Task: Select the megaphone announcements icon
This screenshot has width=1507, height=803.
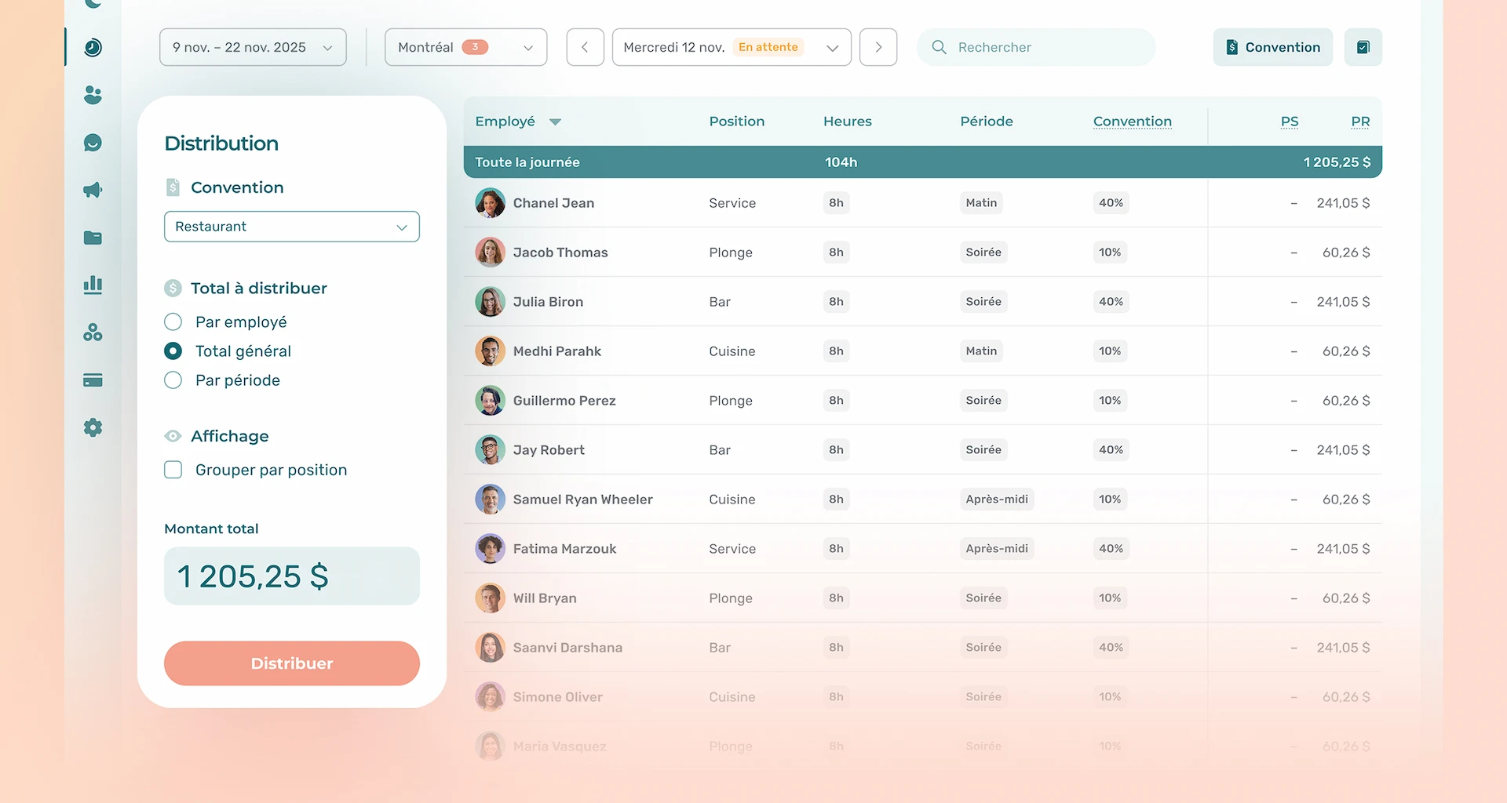Action: click(93, 190)
